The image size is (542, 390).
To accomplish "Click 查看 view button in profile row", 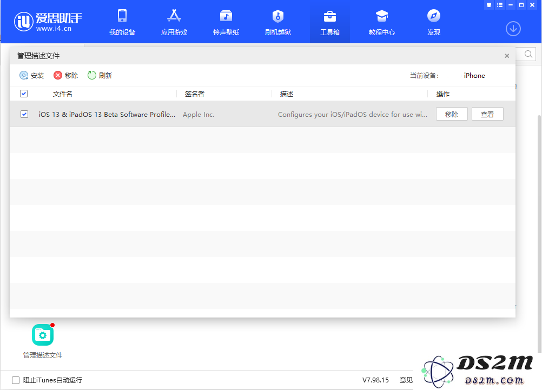I will tap(487, 114).
